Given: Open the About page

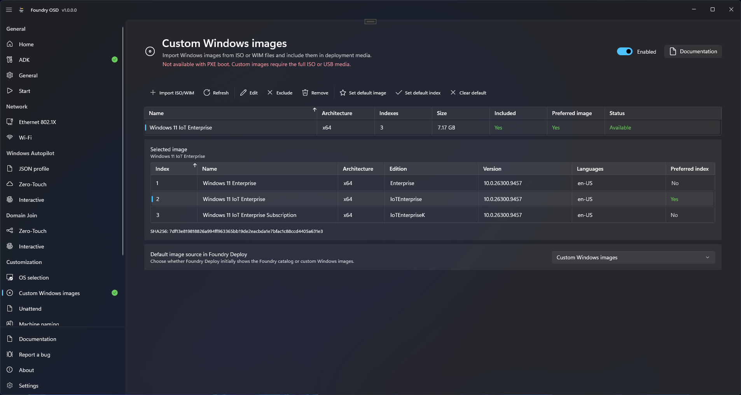Looking at the screenshot, I should [x=62, y=370].
